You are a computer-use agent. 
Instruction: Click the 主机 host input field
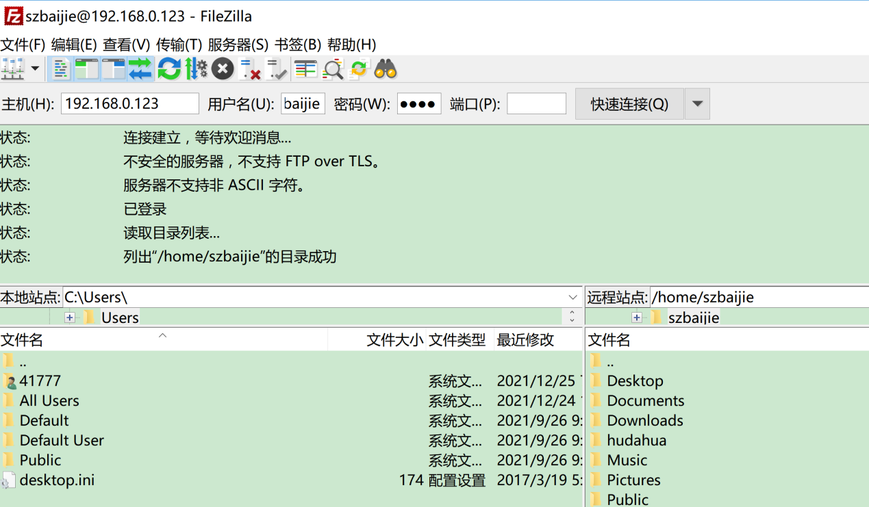[x=130, y=104]
